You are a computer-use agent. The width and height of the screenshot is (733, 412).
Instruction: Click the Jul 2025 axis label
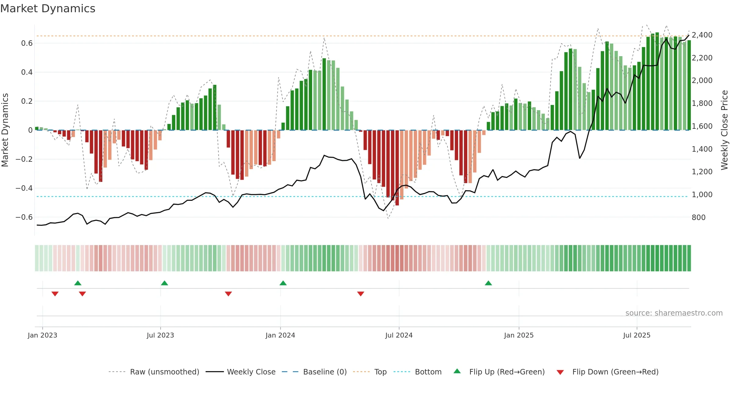[x=637, y=335]
